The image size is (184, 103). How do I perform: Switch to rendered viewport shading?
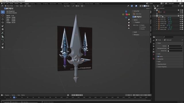tap(148, 6)
